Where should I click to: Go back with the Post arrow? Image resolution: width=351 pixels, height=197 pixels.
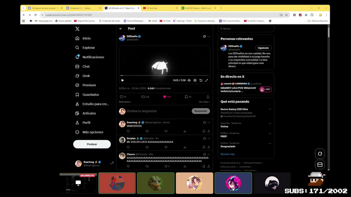tap(121, 28)
